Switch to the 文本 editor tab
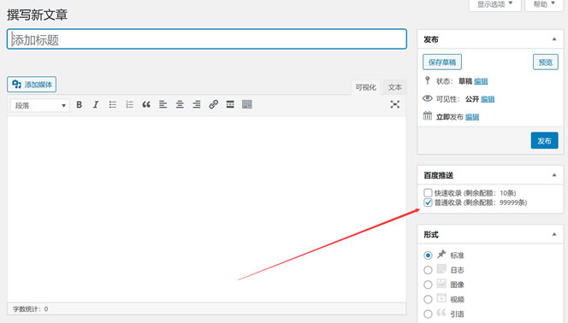This screenshot has height=323, width=568. (x=395, y=87)
